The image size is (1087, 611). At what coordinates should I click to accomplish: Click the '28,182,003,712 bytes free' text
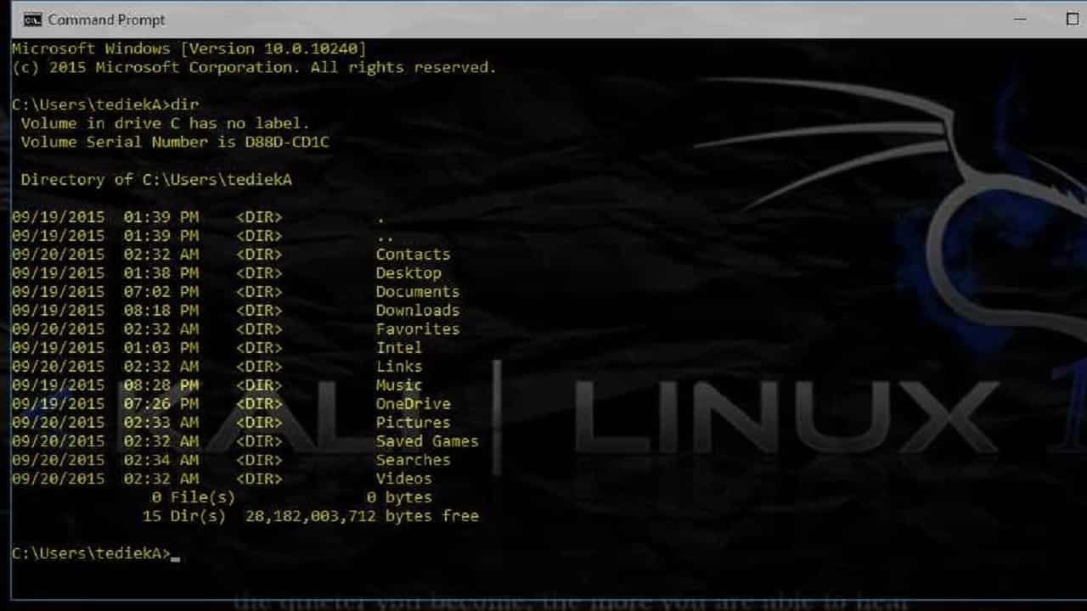362,515
